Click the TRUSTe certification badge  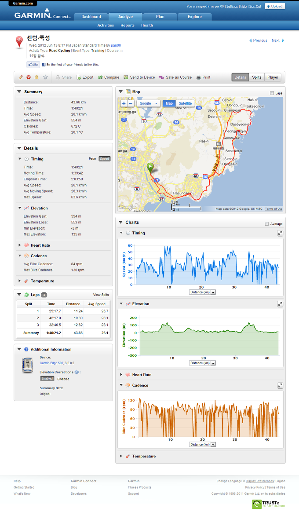click(269, 504)
